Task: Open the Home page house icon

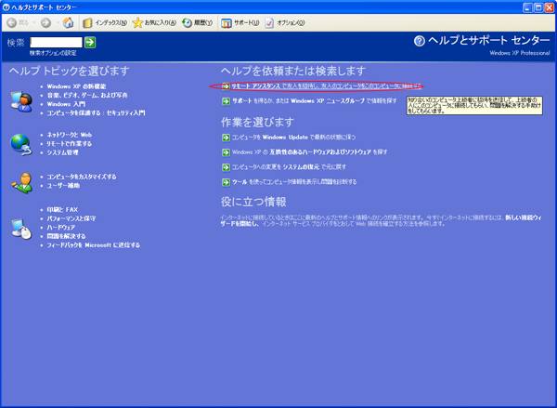Action: [68, 22]
